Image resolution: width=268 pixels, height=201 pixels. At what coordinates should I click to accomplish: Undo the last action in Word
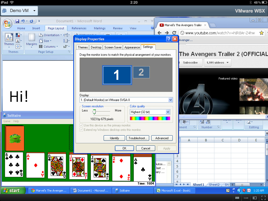[x=23, y=21]
